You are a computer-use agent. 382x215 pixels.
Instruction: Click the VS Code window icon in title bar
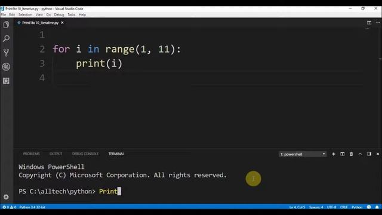[2, 8]
